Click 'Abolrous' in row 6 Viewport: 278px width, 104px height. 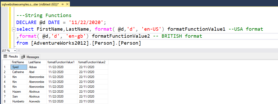37,92
